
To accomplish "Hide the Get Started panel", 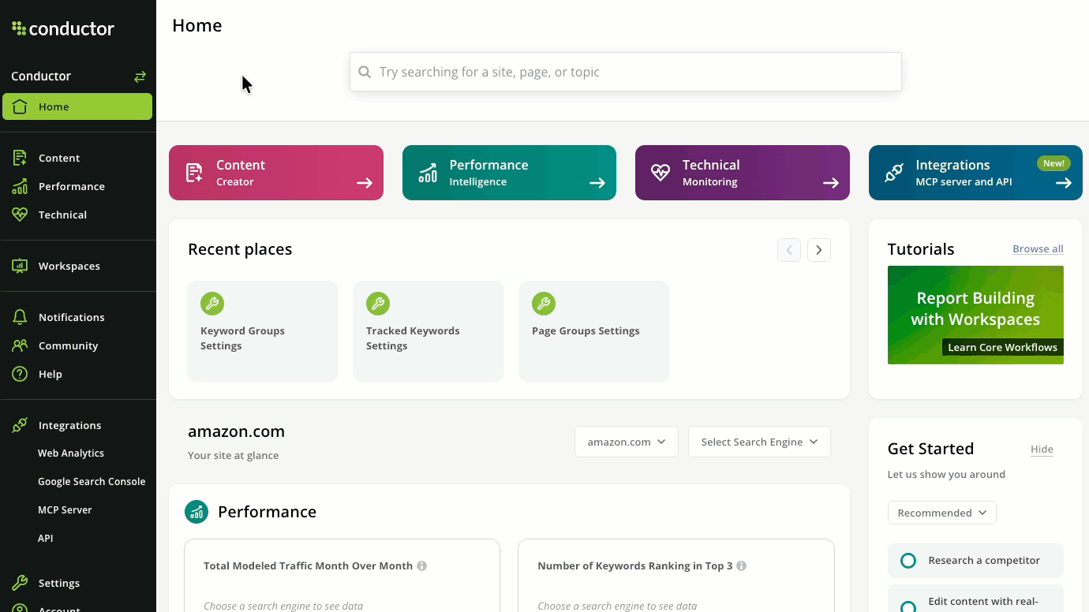I will [x=1042, y=450].
